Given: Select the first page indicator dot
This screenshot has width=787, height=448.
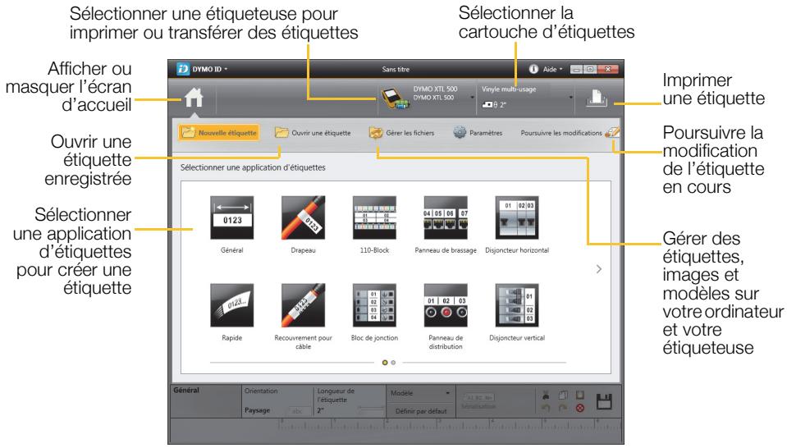Looking at the screenshot, I should 385,362.
